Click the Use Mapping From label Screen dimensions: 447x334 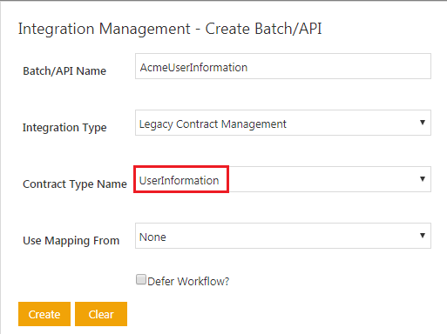pos(71,241)
